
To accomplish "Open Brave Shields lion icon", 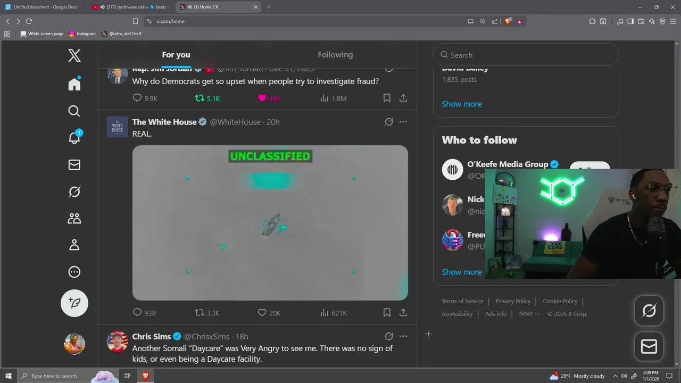I will (508, 21).
